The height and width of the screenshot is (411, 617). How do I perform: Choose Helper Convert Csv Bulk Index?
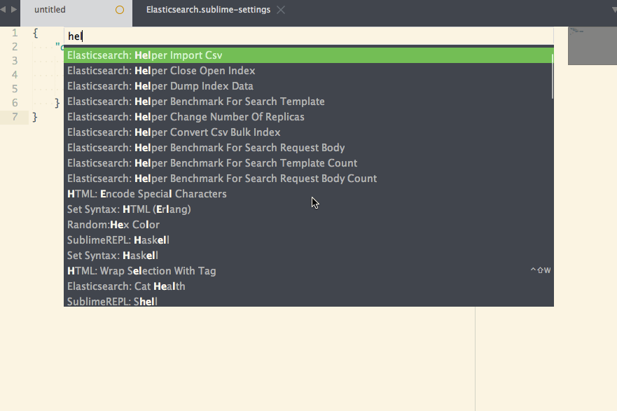click(x=309, y=132)
